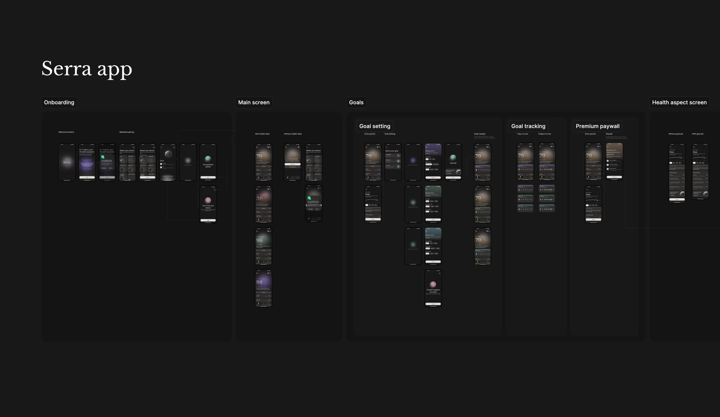Select the Serra logo splash screen frame
This screenshot has width=720, height=417.
point(67,162)
